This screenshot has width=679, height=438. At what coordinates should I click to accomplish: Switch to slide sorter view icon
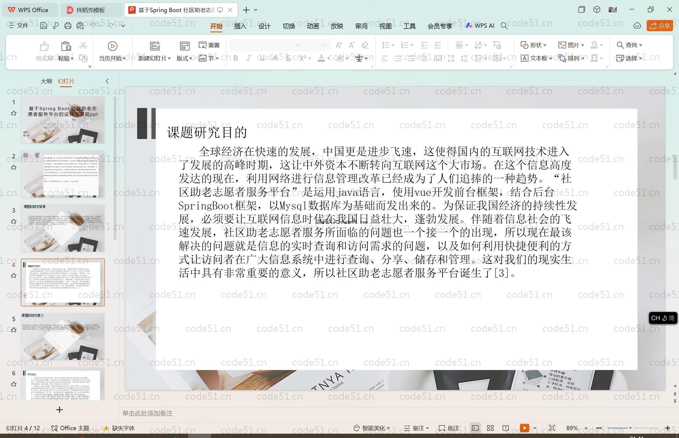tap(490, 428)
